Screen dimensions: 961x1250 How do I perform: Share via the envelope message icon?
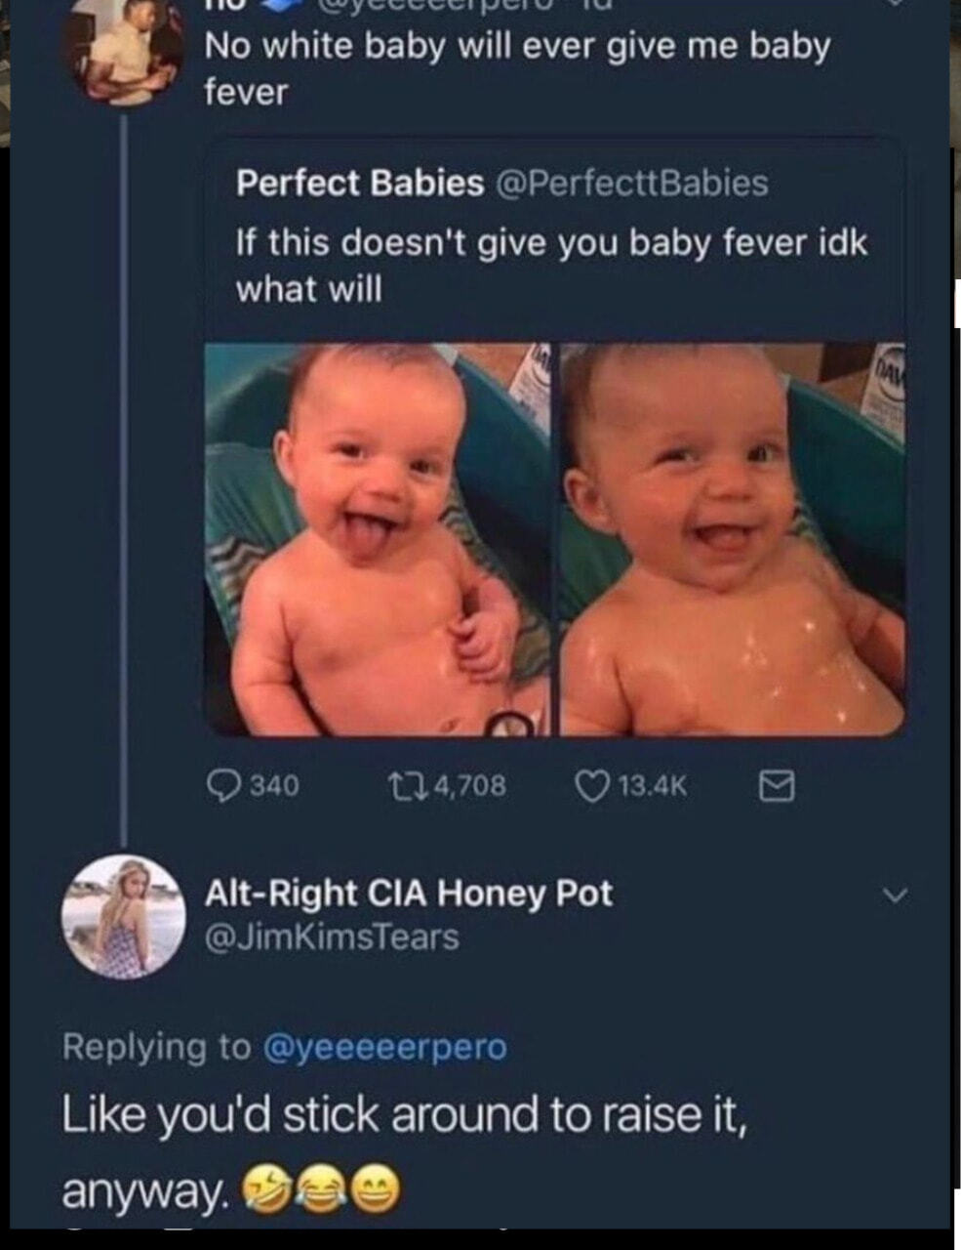click(x=778, y=785)
